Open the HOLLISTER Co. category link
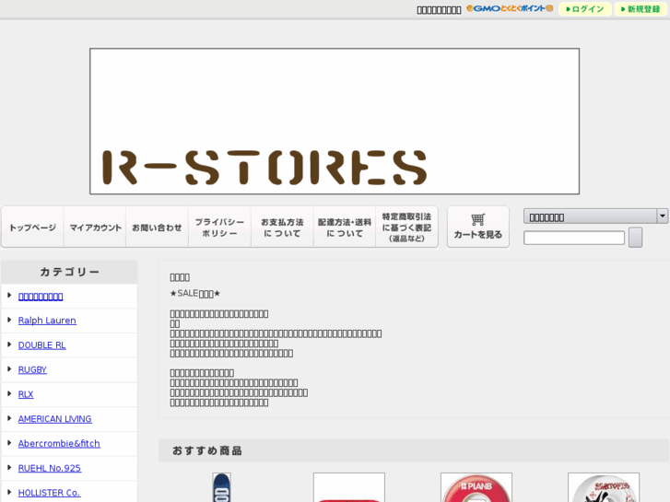Screen dimensions: 670x502 (49, 493)
